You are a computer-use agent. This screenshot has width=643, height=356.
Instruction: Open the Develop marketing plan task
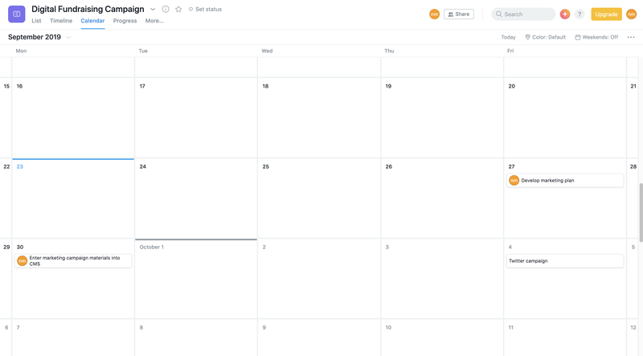tap(565, 181)
